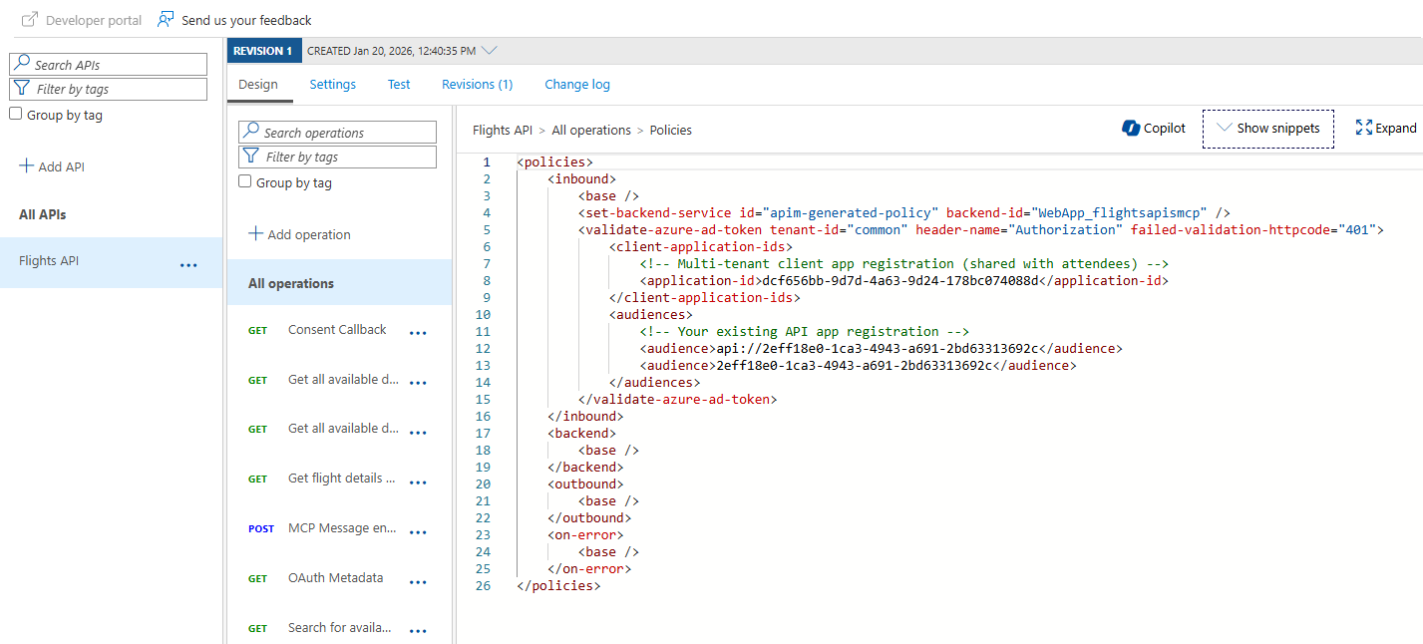This screenshot has height=644, width=1423.
Task: Enable Group by tag for APIs list
Action: point(15,115)
